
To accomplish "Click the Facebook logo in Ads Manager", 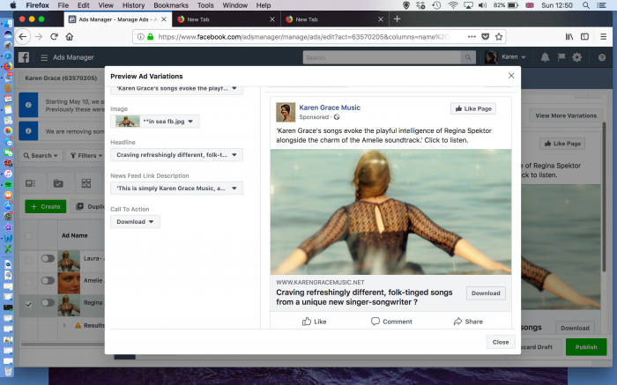I will tap(24, 57).
